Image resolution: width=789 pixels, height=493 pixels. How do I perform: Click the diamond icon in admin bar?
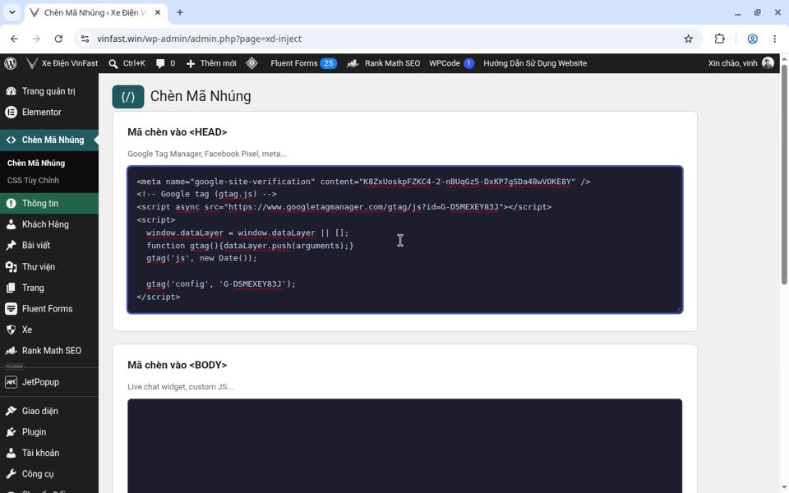point(252,63)
